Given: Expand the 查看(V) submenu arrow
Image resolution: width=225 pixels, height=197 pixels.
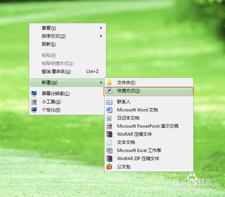Looking at the screenshot, I should pos(101,28).
